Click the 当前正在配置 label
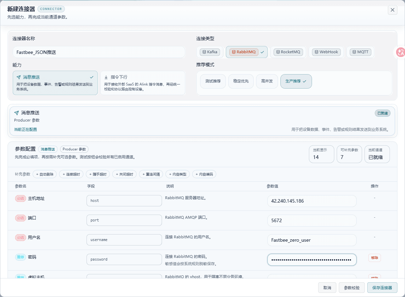This screenshot has width=405, height=297. pos(26,129)
